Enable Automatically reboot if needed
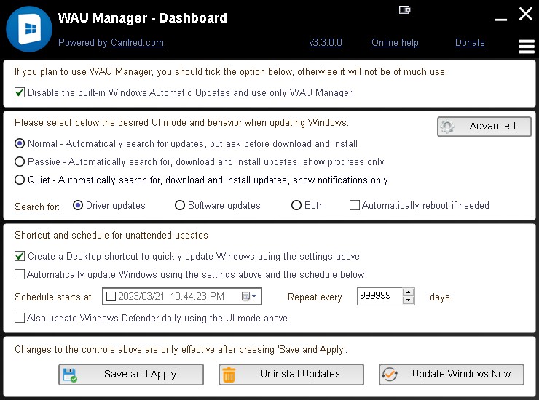 coord(355,205)
